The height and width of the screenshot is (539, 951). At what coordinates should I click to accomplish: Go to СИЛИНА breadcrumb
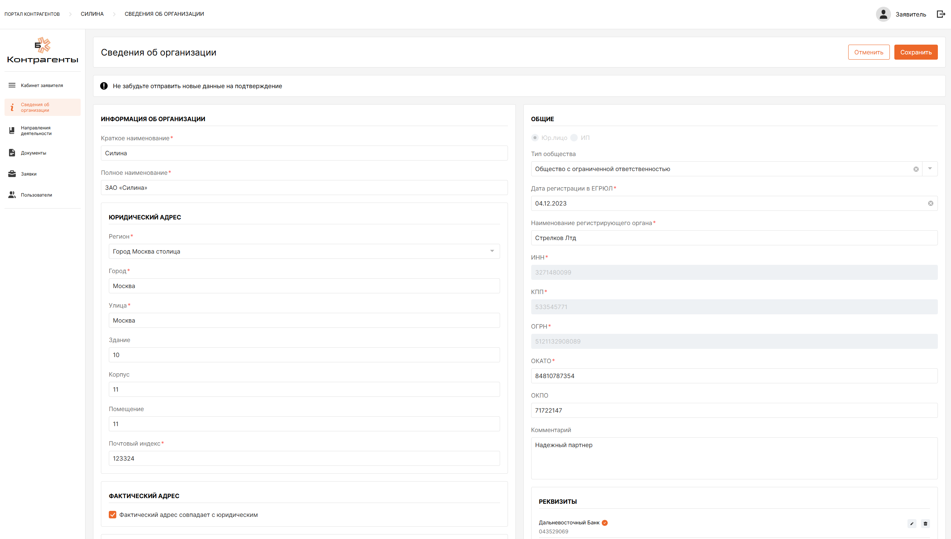(x=92, y=14)
